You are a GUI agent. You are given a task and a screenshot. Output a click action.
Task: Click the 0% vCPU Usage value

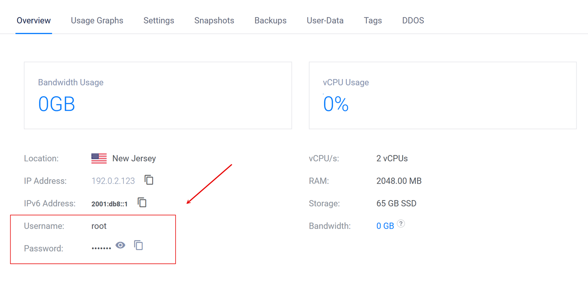(336, 104)
